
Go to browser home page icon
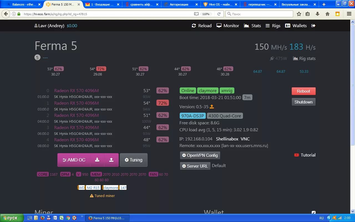coord(328,14)
